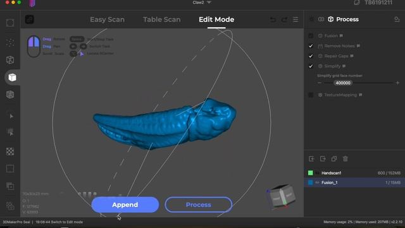This screenshot has height=228, width=405.
Task: Click the screenshot camera icon in sidebar
Action: 10,206
